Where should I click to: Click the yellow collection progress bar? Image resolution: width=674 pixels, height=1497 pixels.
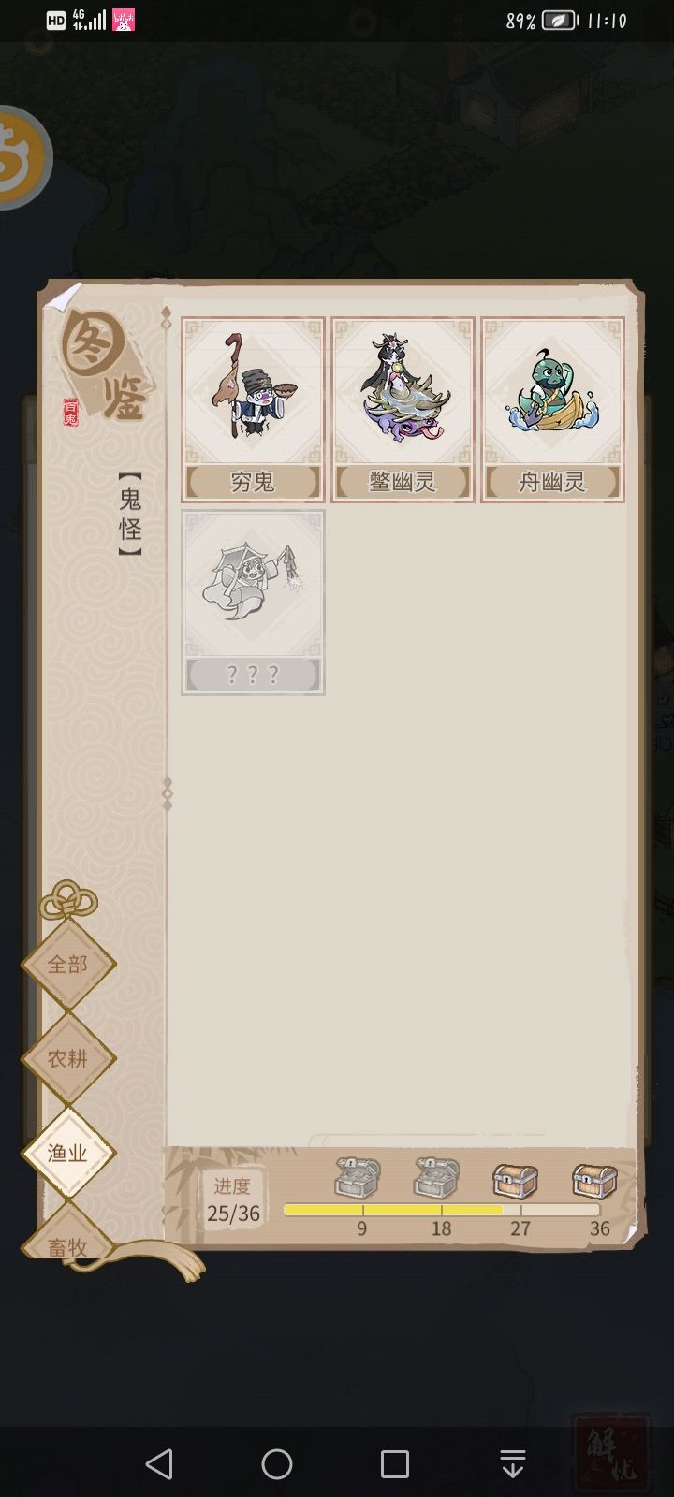pos(442,1209)
